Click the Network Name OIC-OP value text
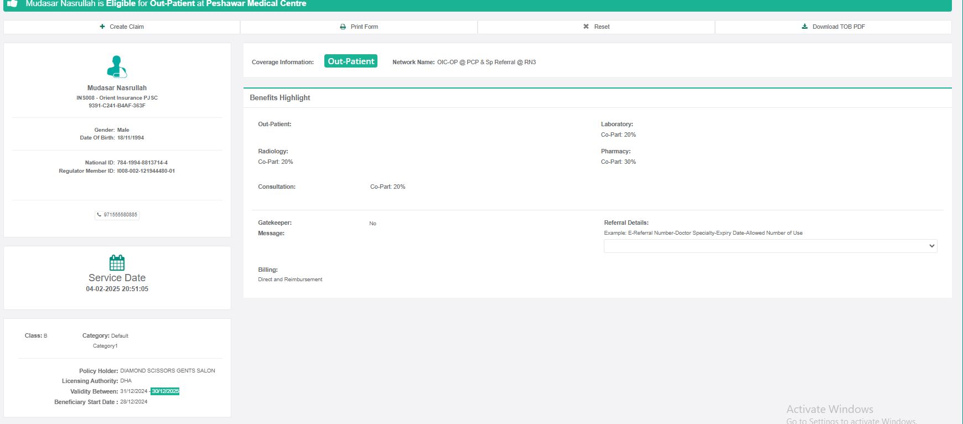Screen dimensions: 963x424 (486, 62)
